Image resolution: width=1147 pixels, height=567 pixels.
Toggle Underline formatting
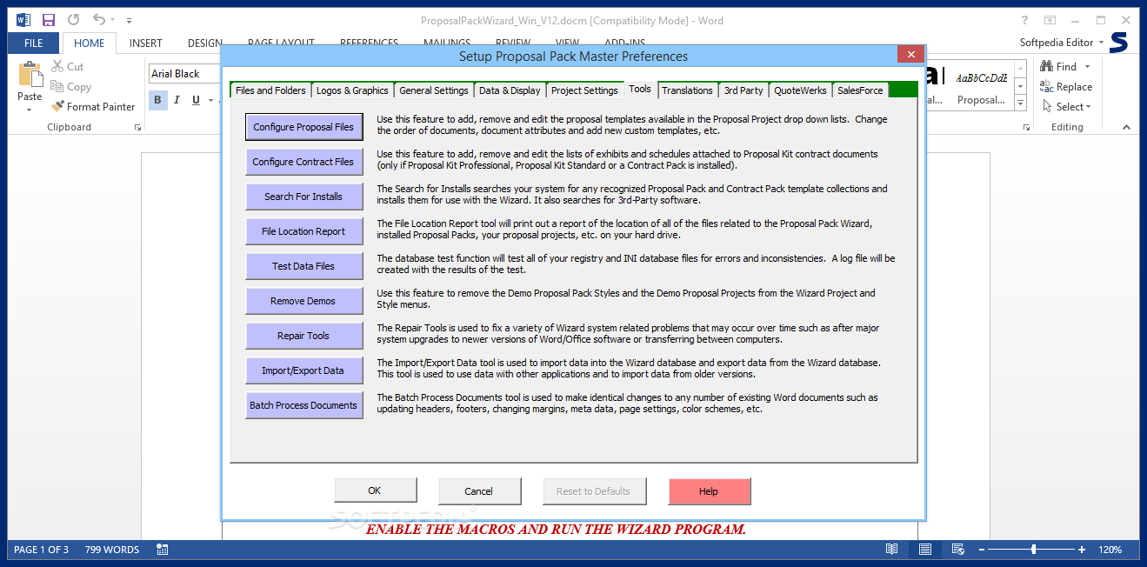(x=196, y=100)
